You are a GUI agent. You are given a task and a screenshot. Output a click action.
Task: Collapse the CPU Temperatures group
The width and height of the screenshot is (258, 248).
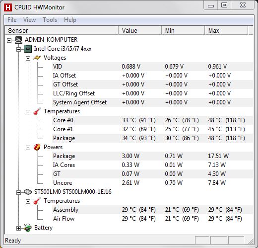point(28,112)
